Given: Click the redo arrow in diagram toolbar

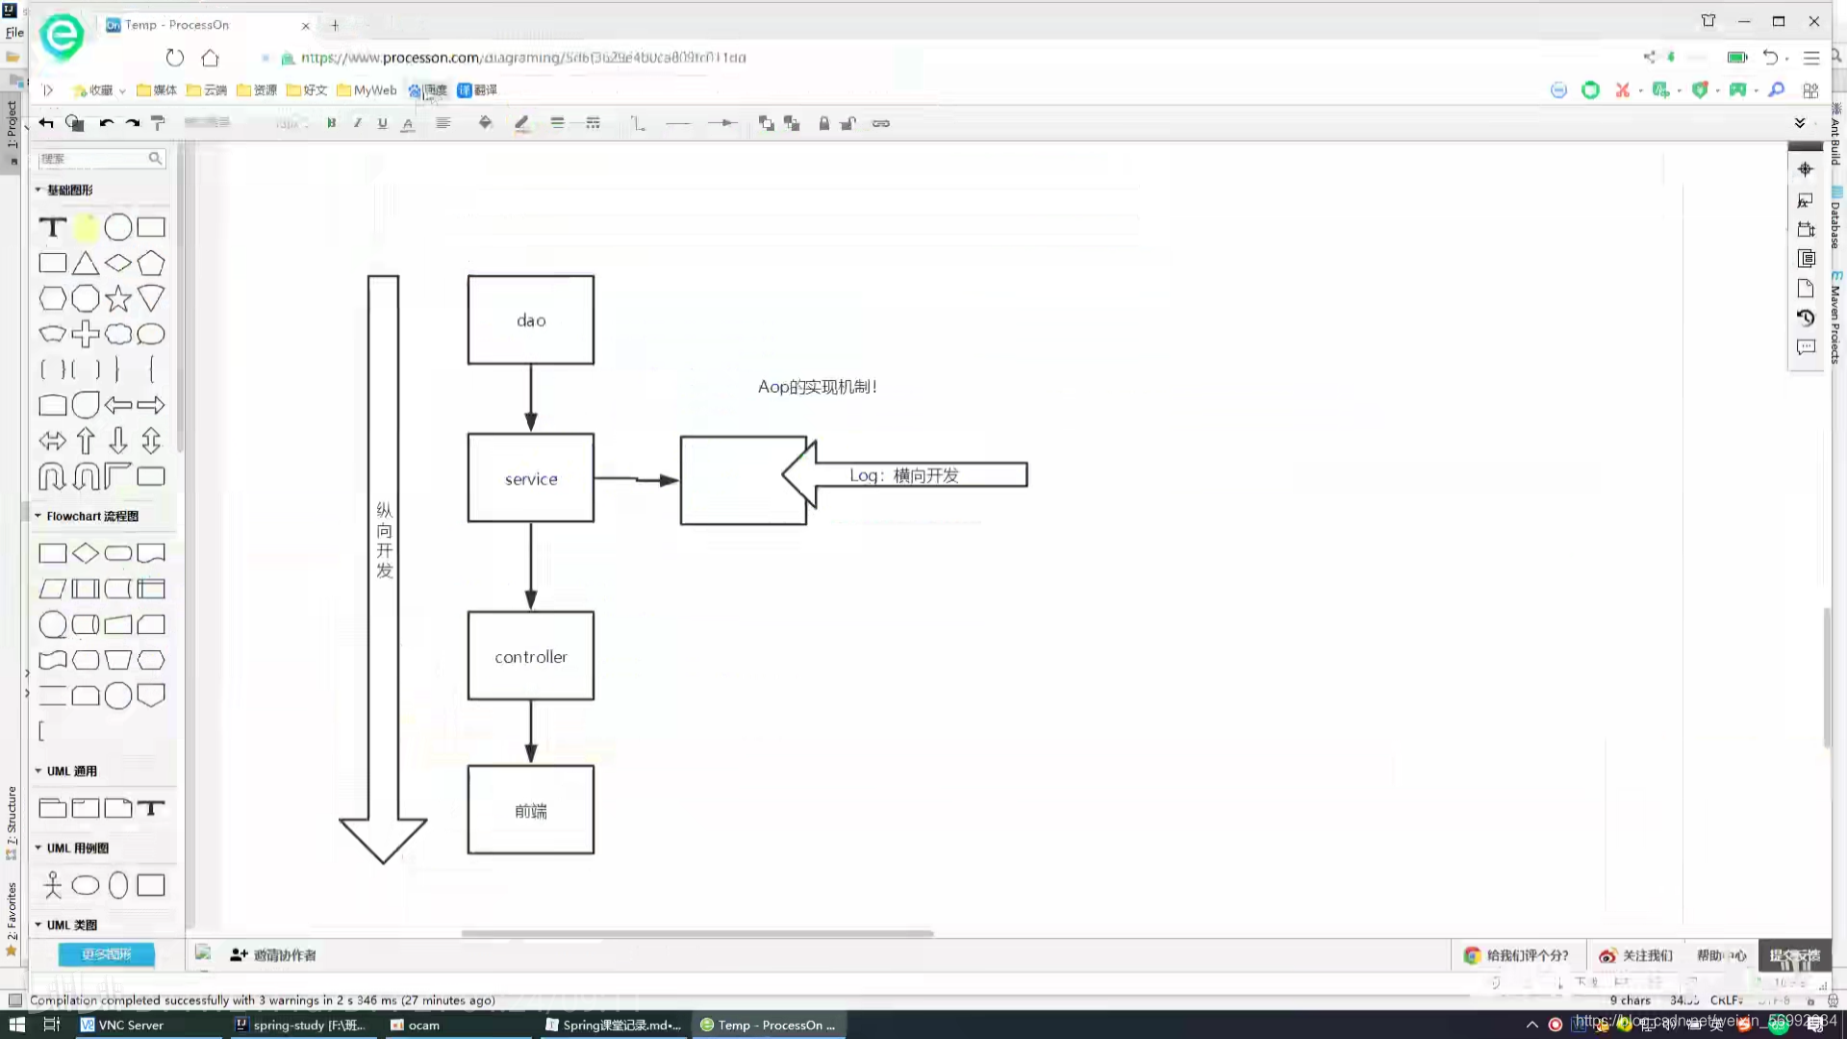Looking at the screenshot, I should tap(133, 123).
